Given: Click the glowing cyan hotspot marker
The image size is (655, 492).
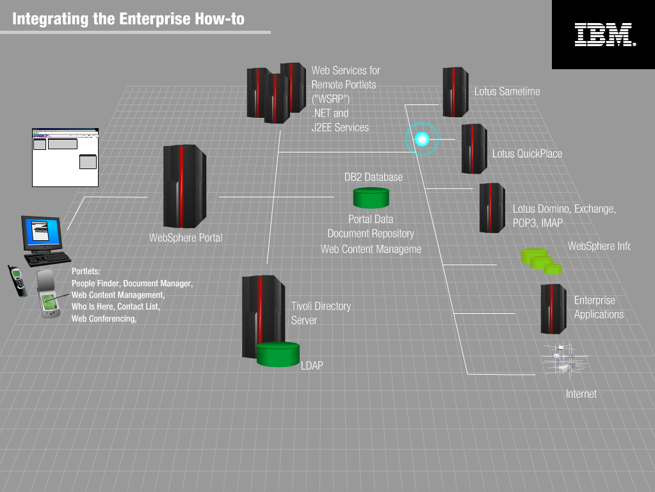Looking at the screenshot, I should (x=421, y=139).
